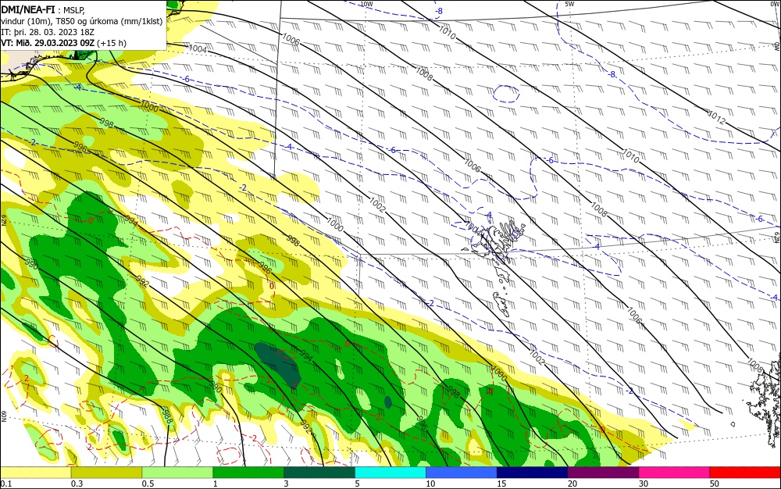Click the legend value label "20"
Image resolution: width=781 pixels, height=489 pixels.
572,484
